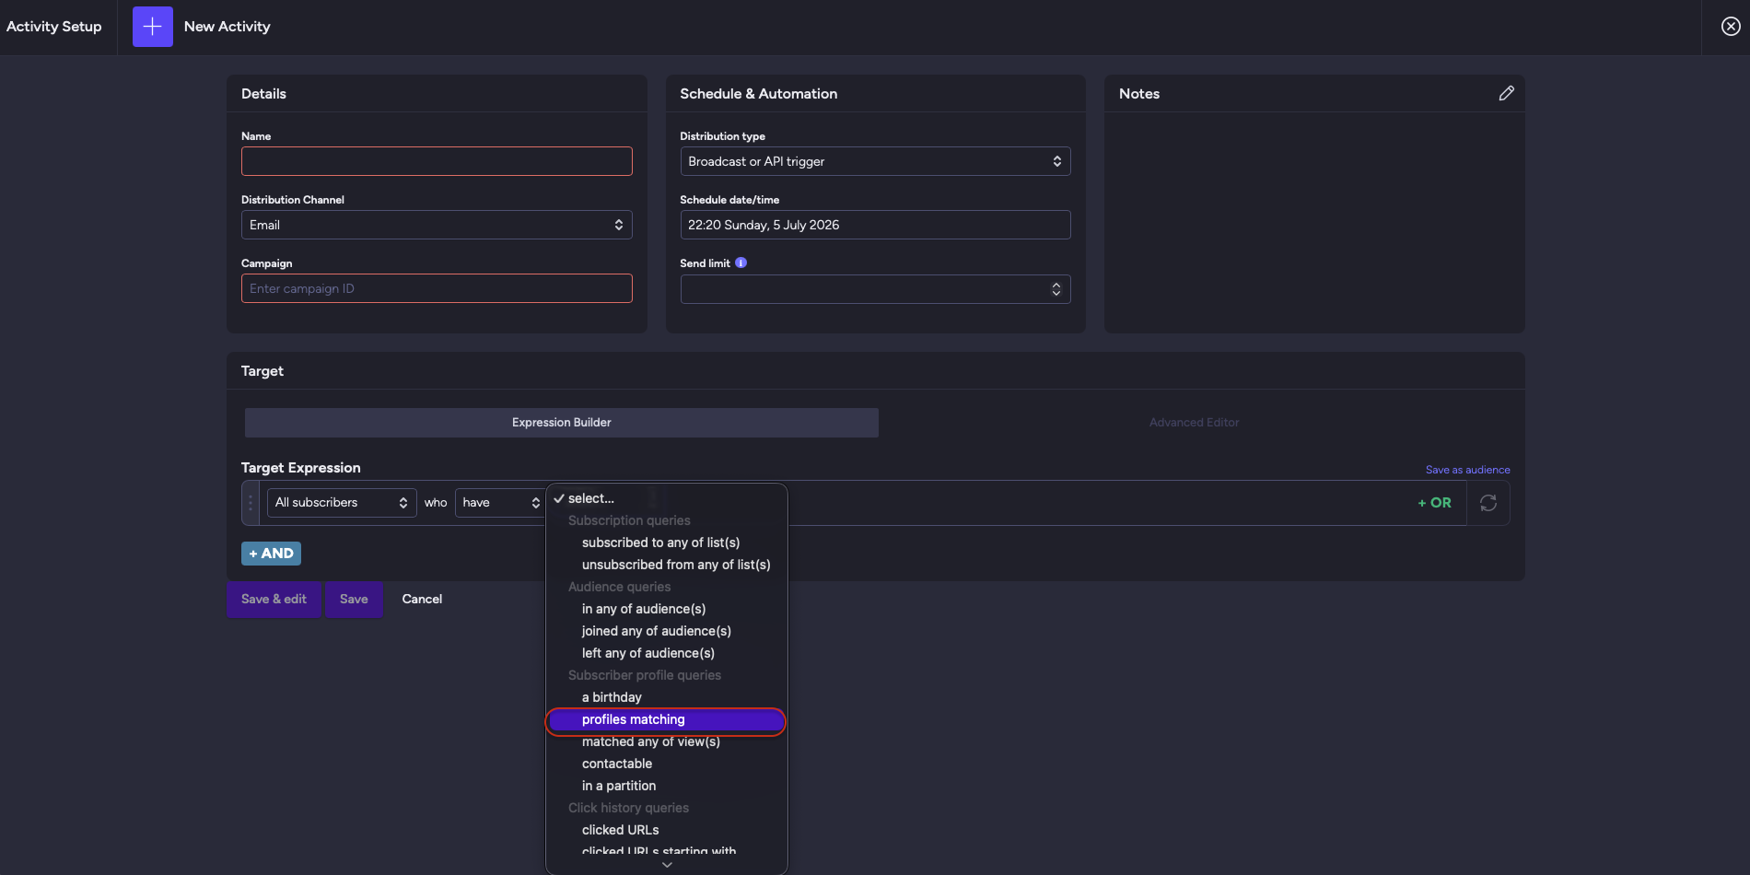
Task: Add an AND condition
Action: [x=271, y=554]
